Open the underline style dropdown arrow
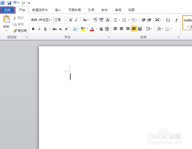The height and width of the screenshot is (149, 192). 50,29
